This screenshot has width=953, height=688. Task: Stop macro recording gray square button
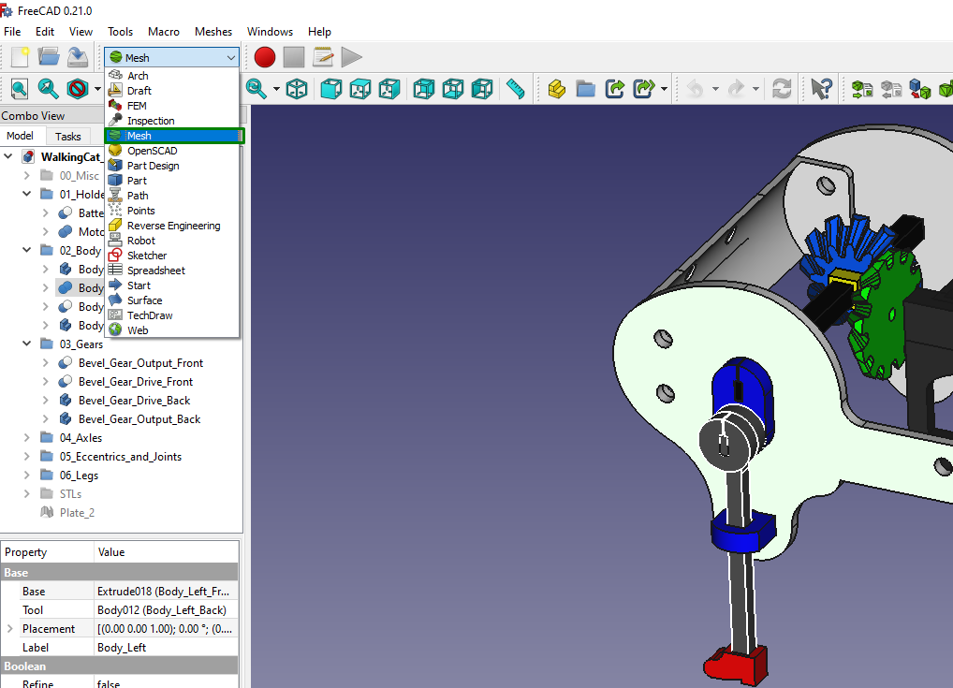(x=294, y=57)
